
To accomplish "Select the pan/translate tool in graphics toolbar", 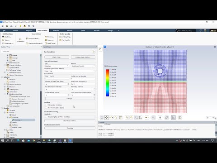I will pos(107,118).
